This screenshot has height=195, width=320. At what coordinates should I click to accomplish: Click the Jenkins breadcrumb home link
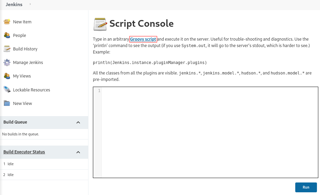click(14, 4)
